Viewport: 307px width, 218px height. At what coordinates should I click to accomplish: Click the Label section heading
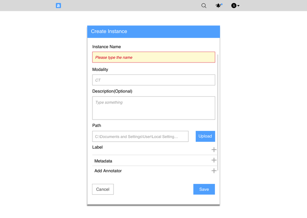coord(97,147)
